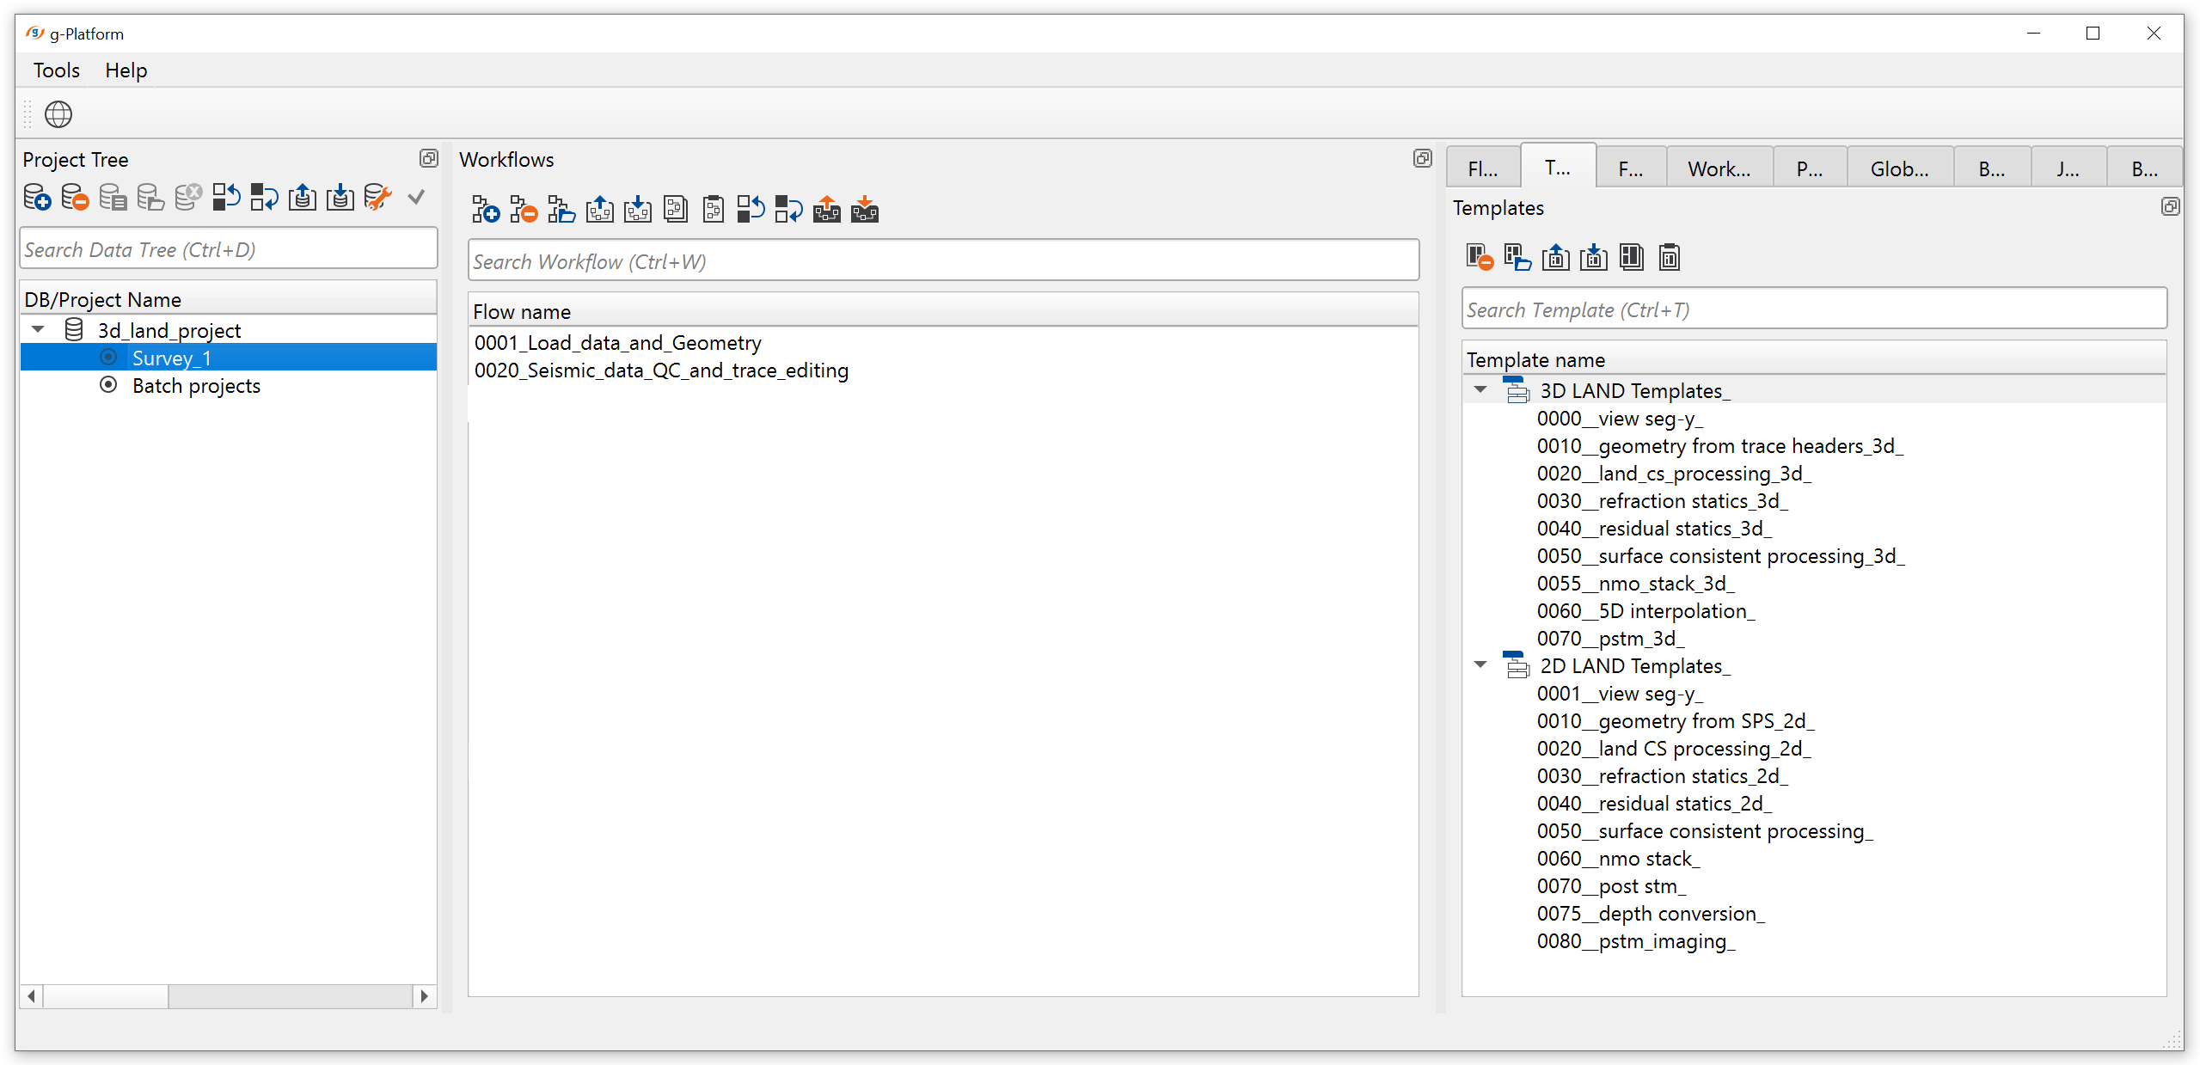This screenshot has height=1065, width=2200.
Task: Select the Survey_1 radio button
Action: coord(108,358)
